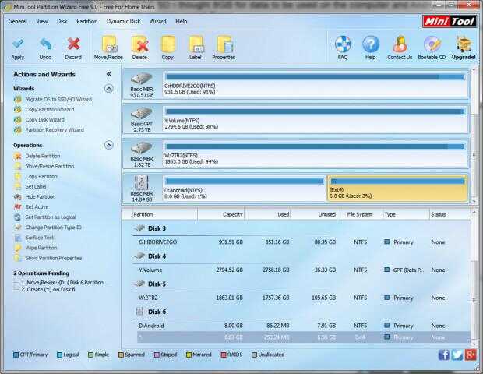Select the Ext4 6.8 GB partition block

coord(397,189)
